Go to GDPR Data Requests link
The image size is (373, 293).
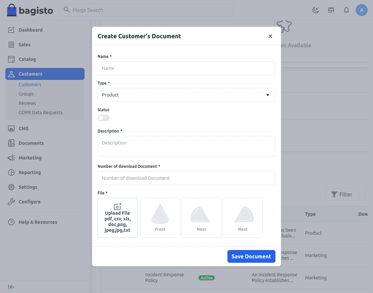tap(41, 113)
